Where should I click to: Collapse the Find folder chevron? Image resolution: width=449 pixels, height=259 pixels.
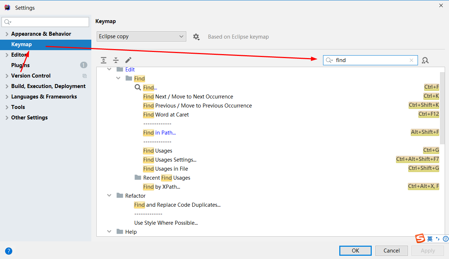click(x=118, y=78)
